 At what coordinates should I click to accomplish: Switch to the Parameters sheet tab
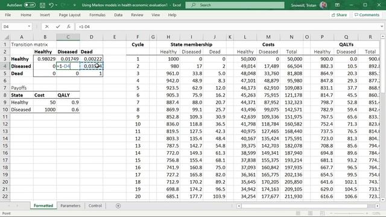pyautogui.click(x=71, y=206)
